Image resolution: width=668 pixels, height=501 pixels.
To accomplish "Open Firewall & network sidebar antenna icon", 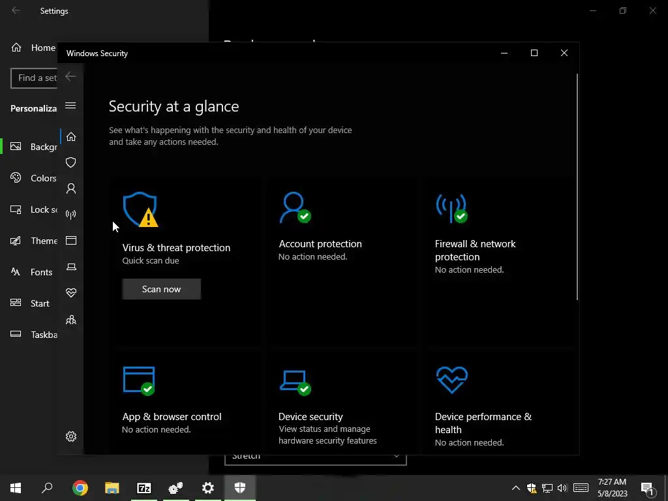I will pyautogui.click(x=70, y=214).
